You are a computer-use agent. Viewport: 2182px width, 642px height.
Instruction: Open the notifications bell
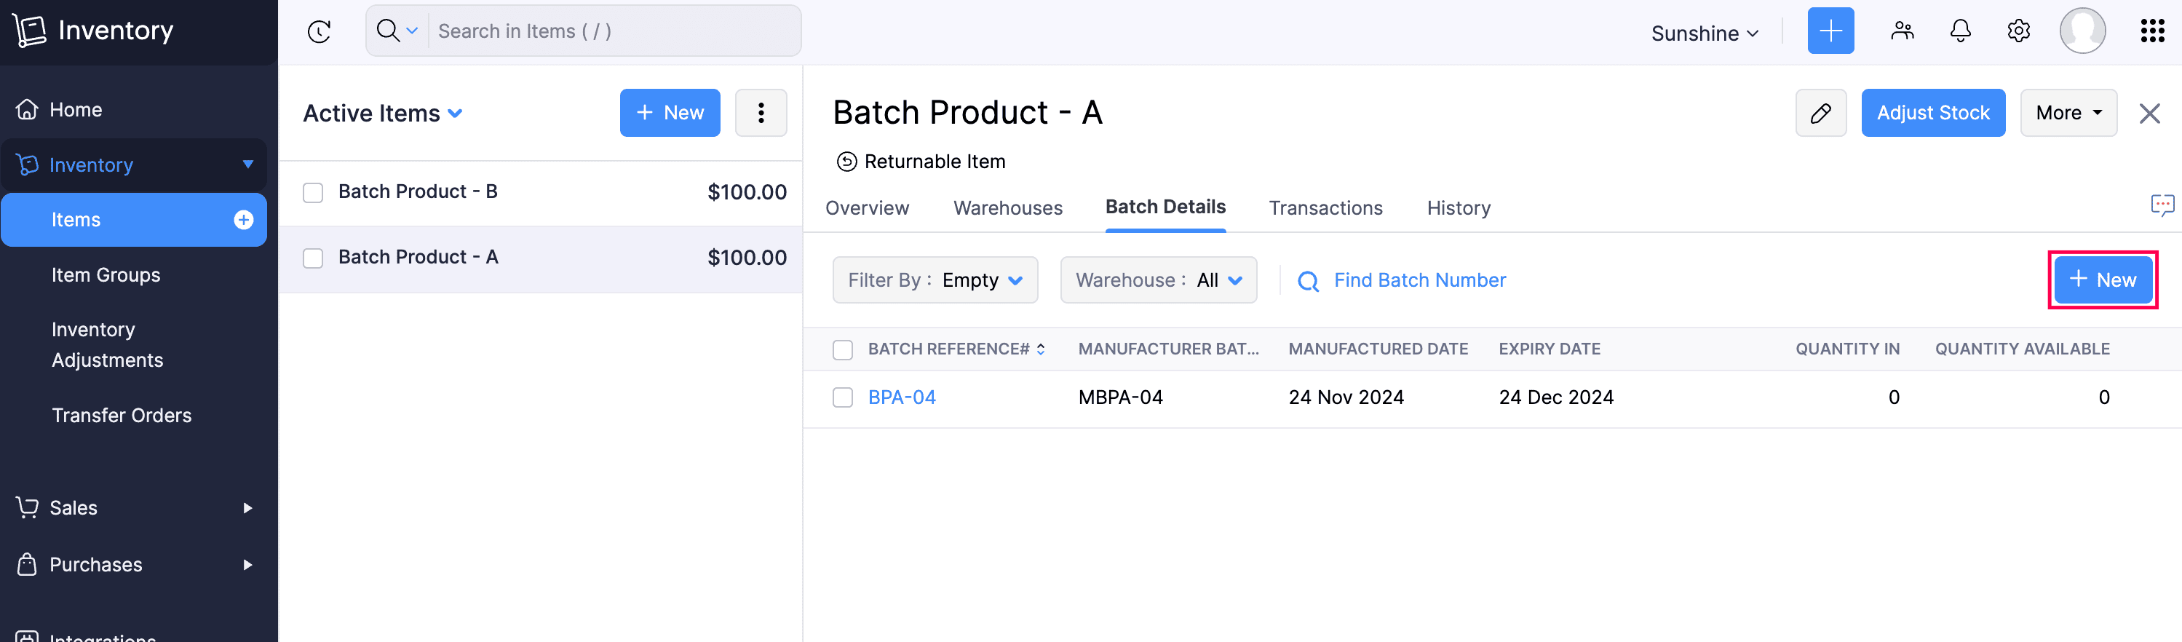pos(1960,31)
